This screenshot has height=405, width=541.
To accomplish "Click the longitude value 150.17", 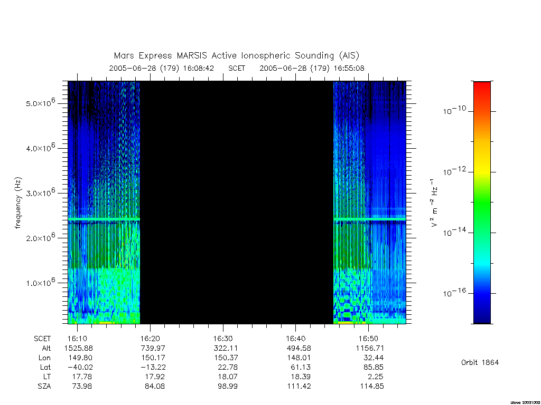I will (x=153, y=358).
